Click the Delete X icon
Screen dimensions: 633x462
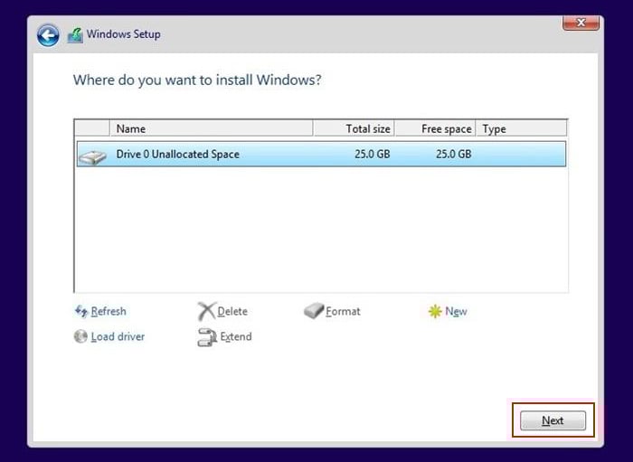207,311
